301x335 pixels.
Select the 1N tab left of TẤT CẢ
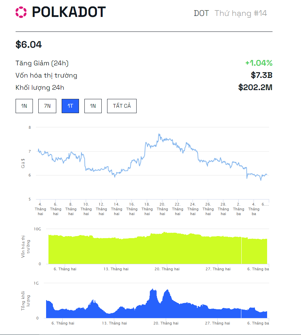[x=93, y=106]
